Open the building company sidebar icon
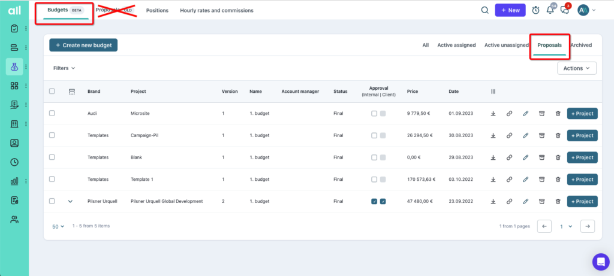614x276 pixels. (14, 124)
